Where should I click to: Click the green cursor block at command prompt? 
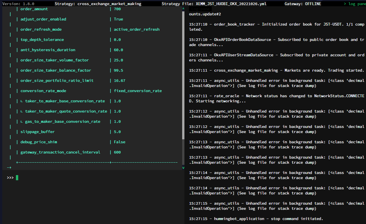17,177
